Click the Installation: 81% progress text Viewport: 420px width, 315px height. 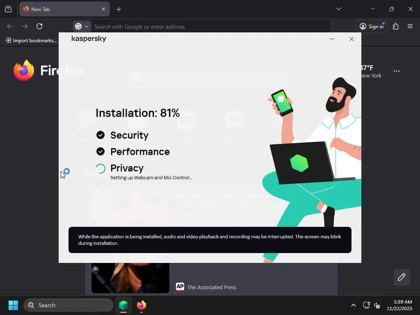pyautogui.click(x=138, y=113)
